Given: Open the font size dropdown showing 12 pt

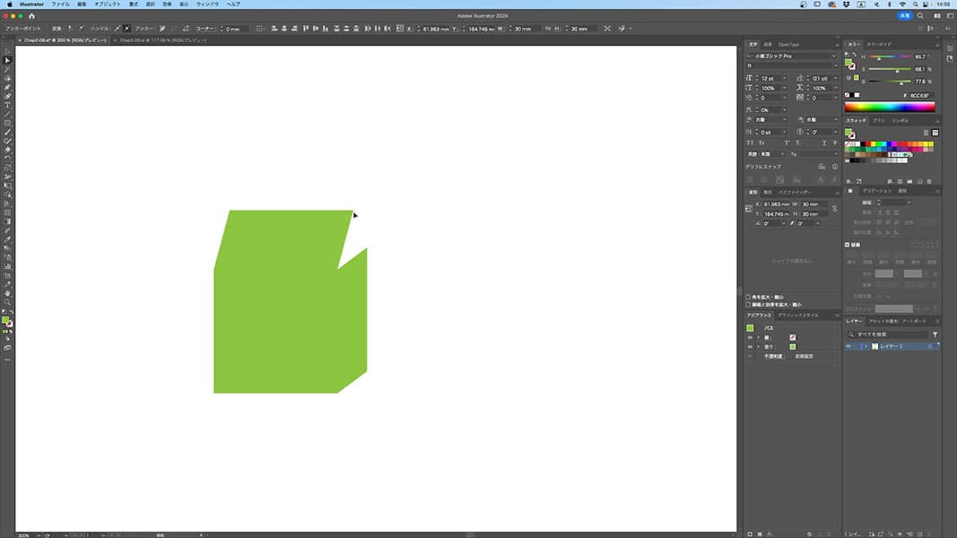Looking at the screenshot, I should [783, 78].
